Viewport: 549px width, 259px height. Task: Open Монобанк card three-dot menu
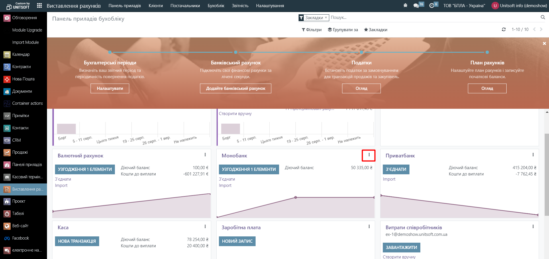(369, 155)
